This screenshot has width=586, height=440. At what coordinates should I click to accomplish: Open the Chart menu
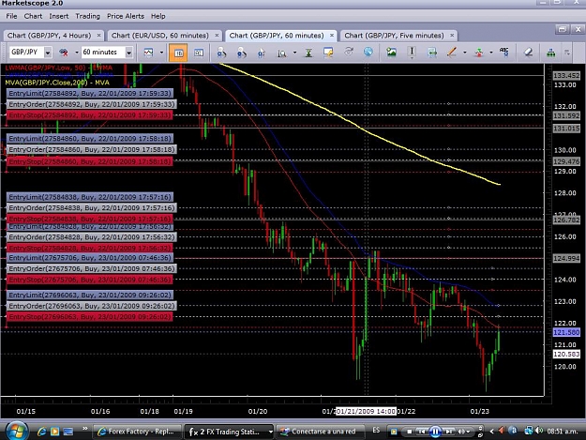pyautogui.click(x=33, y=16)
